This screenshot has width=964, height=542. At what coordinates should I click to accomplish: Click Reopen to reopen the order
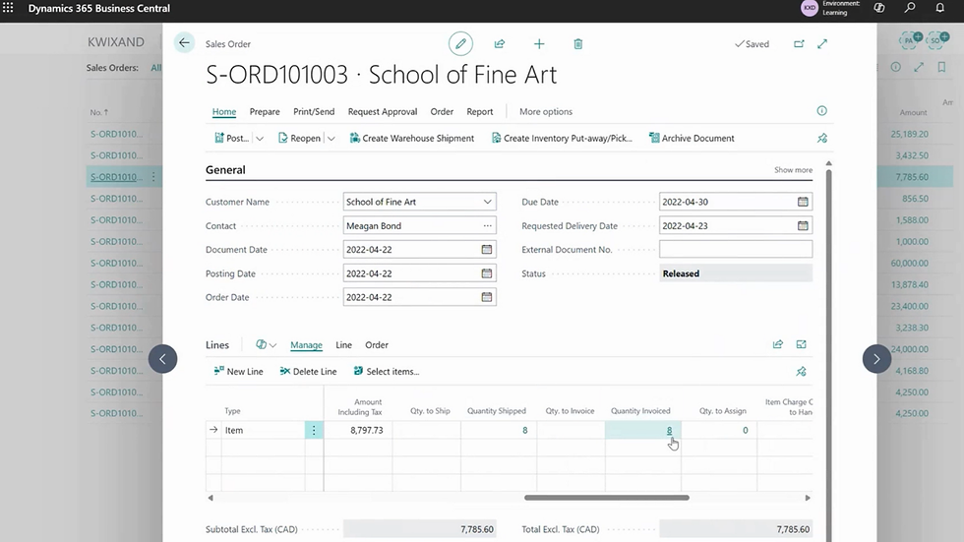pos(299,139)
